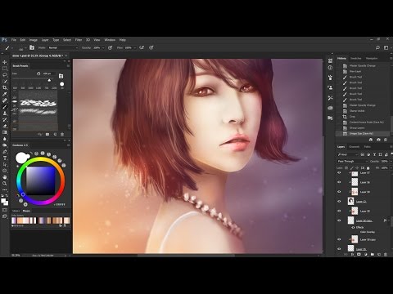Create a new group with folder icon
The image size is (393, 294).
(x=373, y=254)
